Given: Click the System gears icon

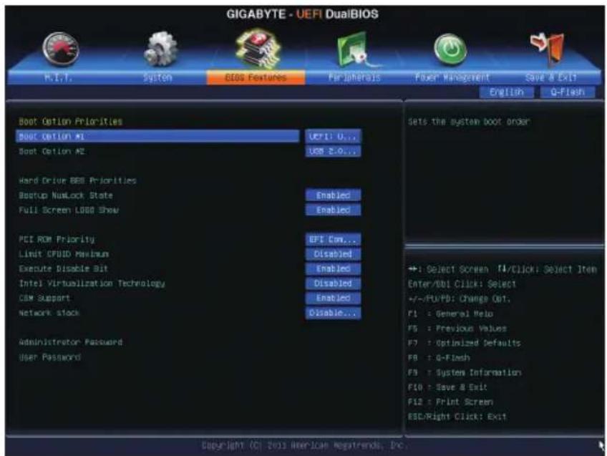Looking at the screenshot, I should point(160,49).
